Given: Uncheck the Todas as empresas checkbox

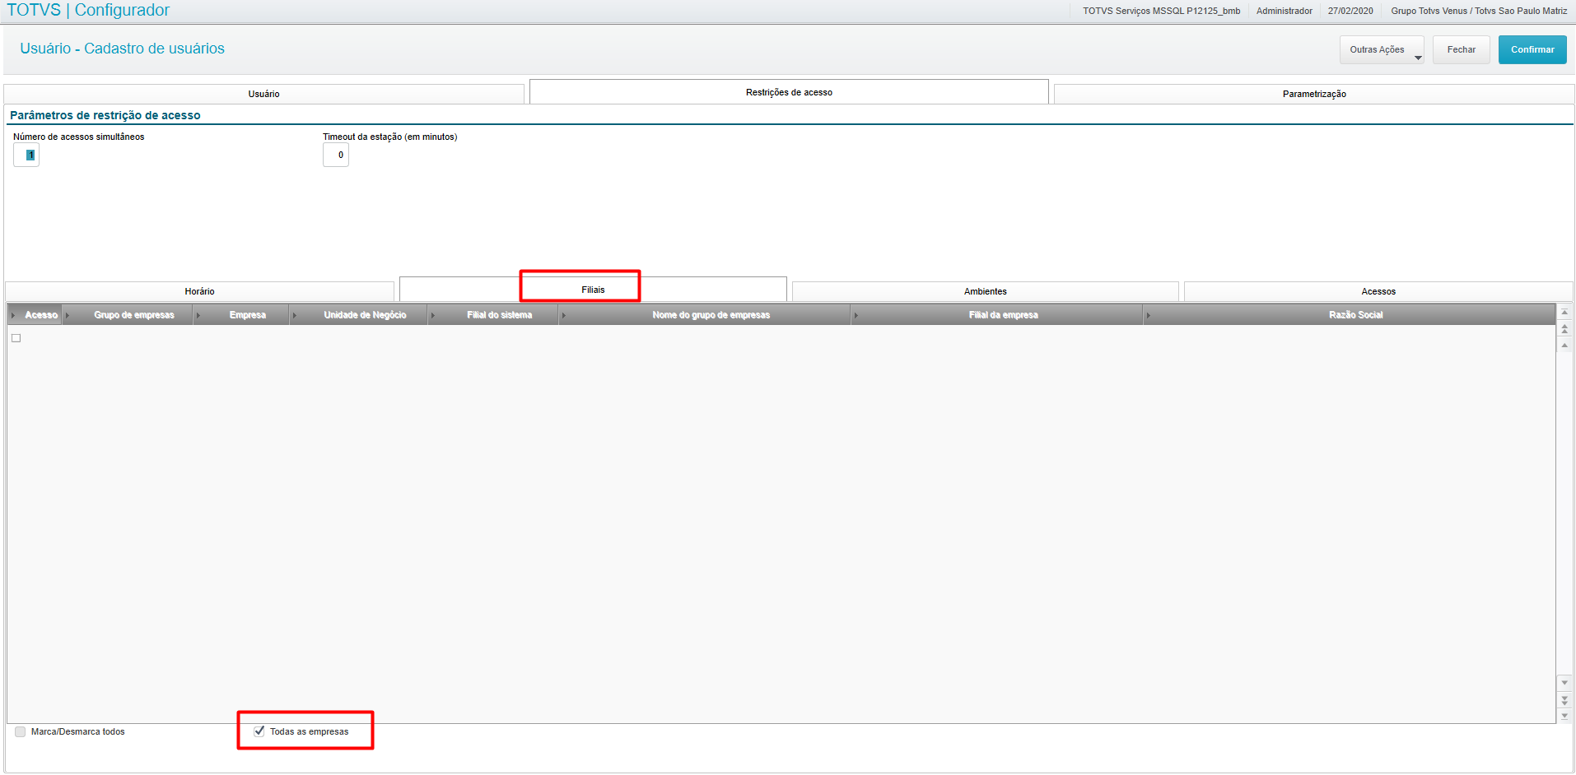Looking at the screenshot, I should tap(259, 731).
